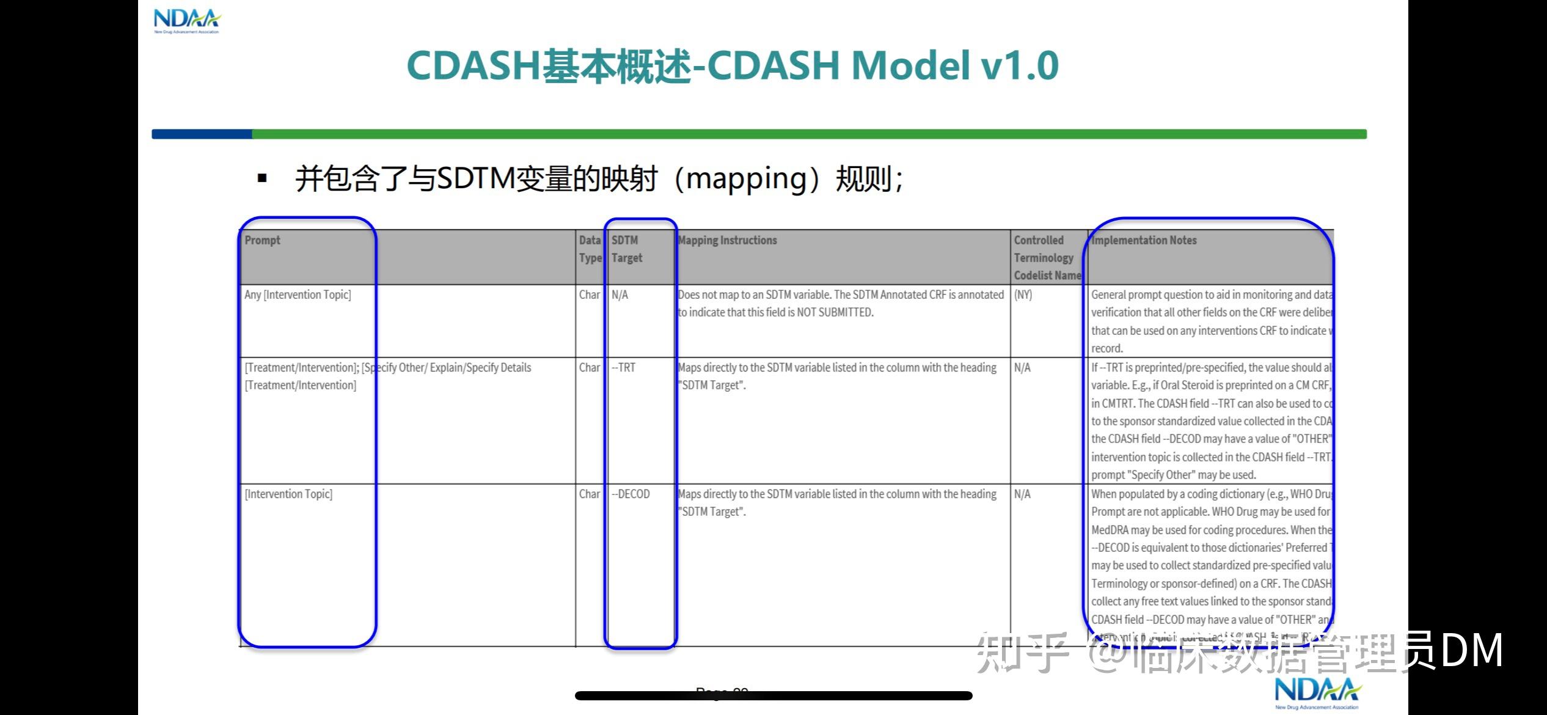Click the Mapping Instructions column header

coord(727,240)
